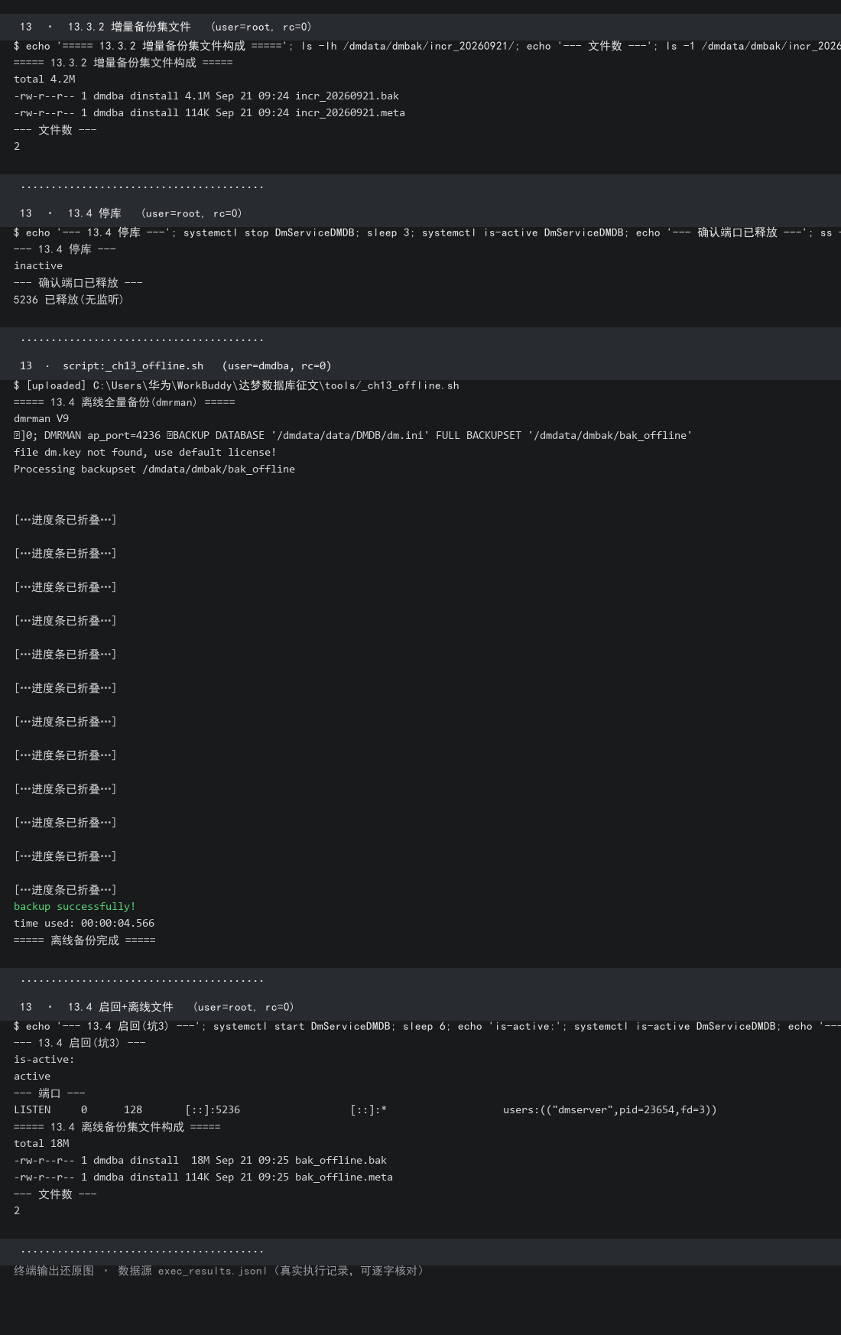Click the '===== 离线备份完成 =====' line
Screen dimensions: 841x1335
[x=85, y=940]
